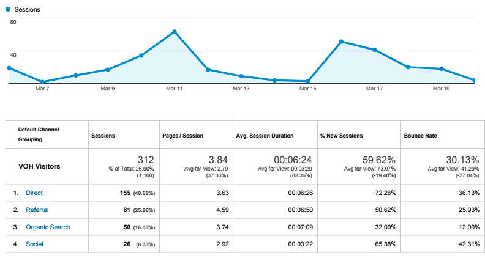
Task: Click total sessions value 312
Action: tap(146, 160)
